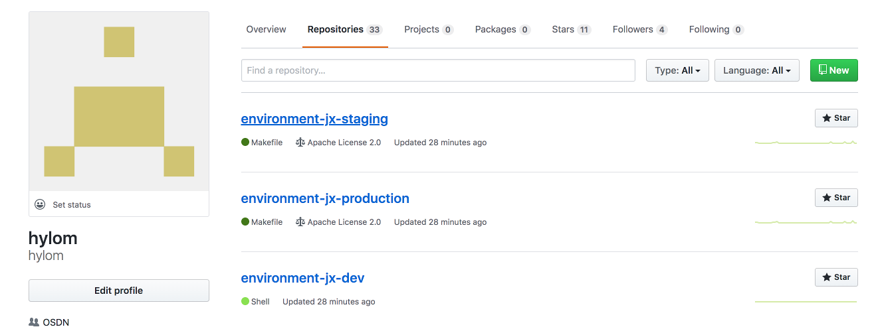The image size is (880, 327).
Task: Open the Type: All dropdown
Action: [x=677, y=70]
